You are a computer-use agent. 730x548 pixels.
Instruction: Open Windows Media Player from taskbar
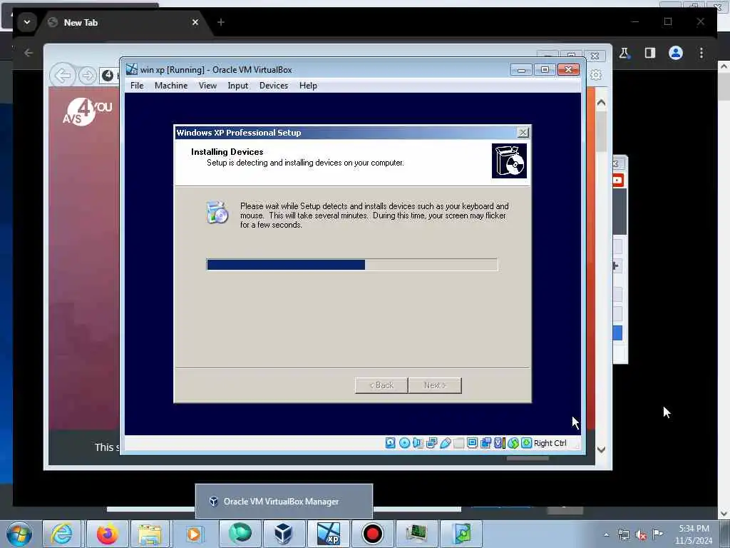pos(194,534)
